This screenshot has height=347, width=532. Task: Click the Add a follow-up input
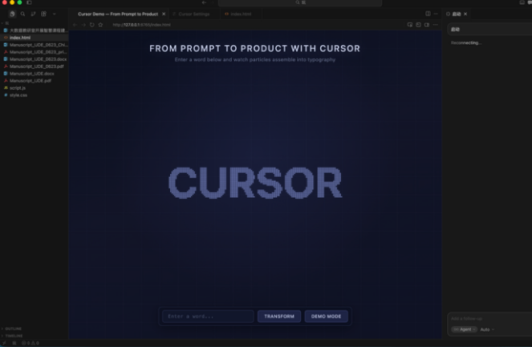coord(491,318)
